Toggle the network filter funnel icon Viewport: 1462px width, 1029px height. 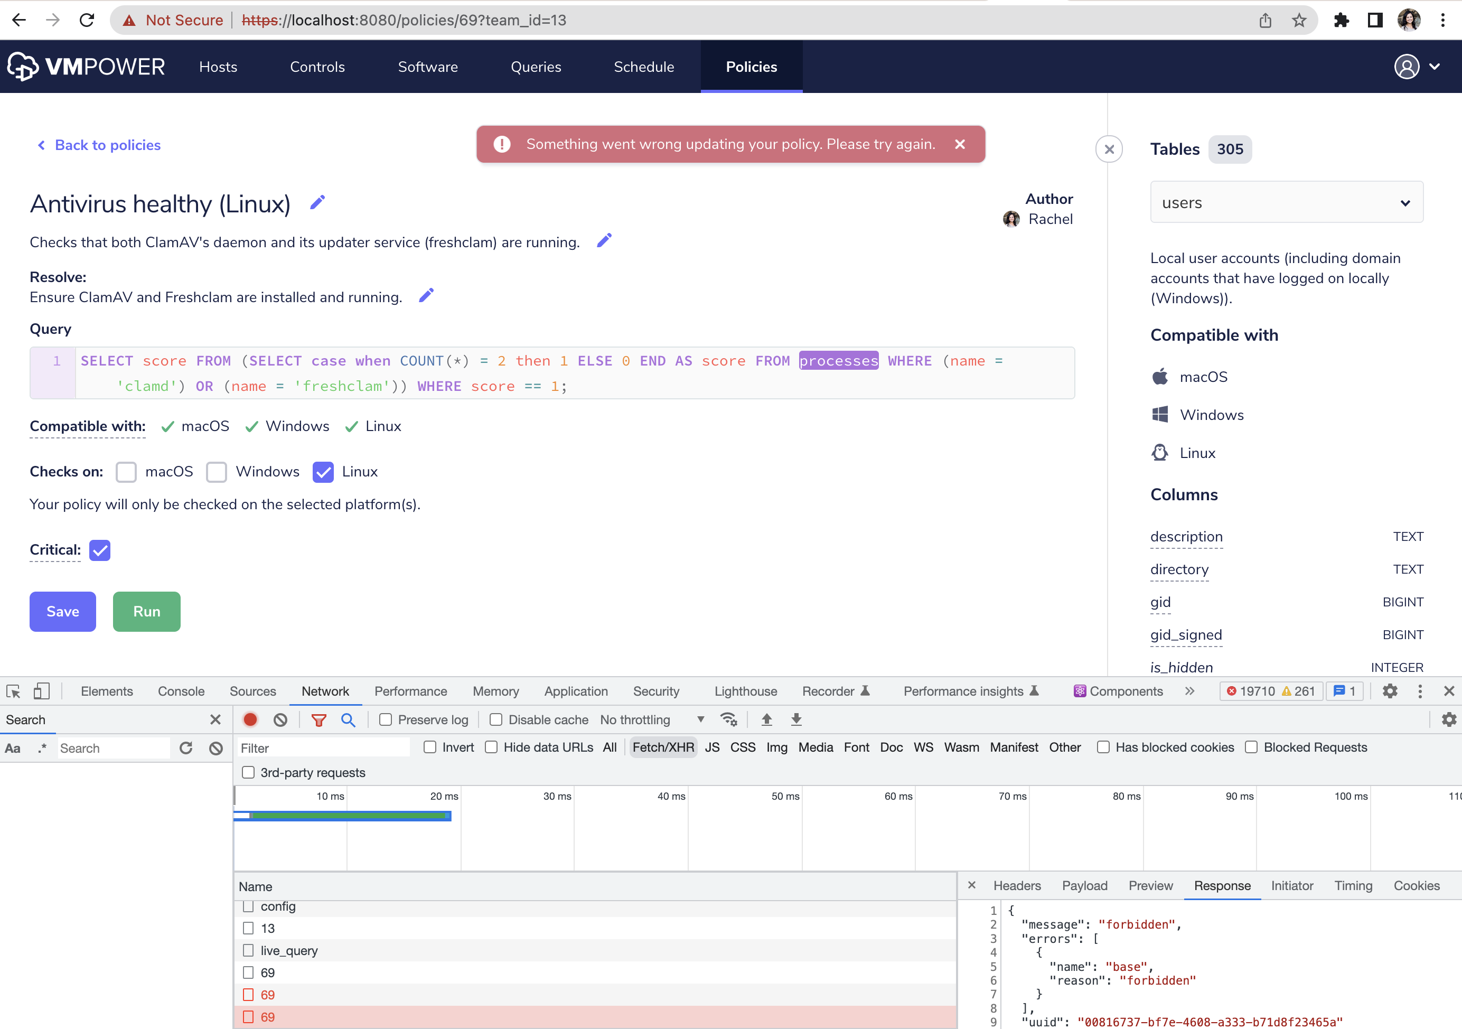318,719
